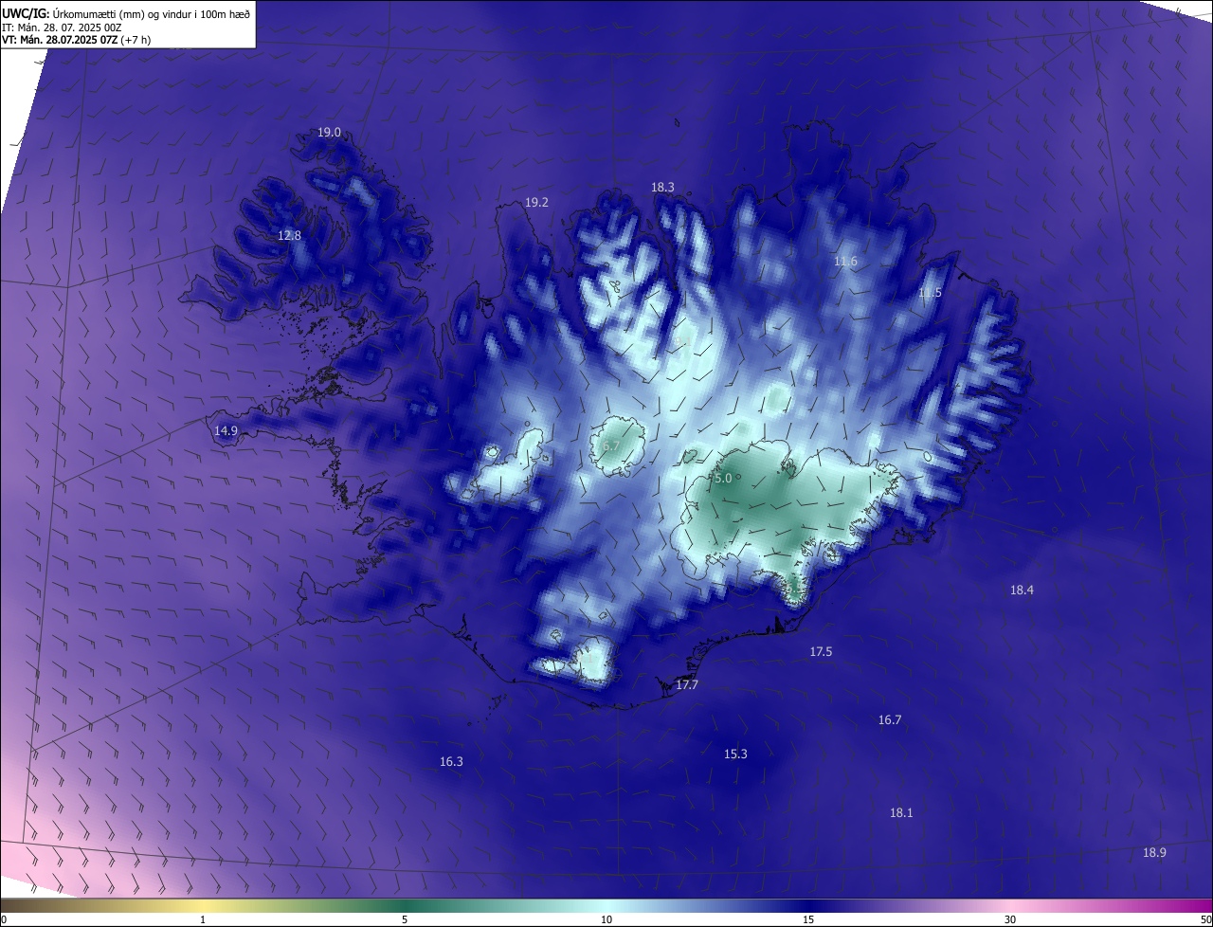This screenshot has width=1213, height=927.
Task: Click the green section of the colour bar
Action: pyautogui.click(x=405, y=906)
